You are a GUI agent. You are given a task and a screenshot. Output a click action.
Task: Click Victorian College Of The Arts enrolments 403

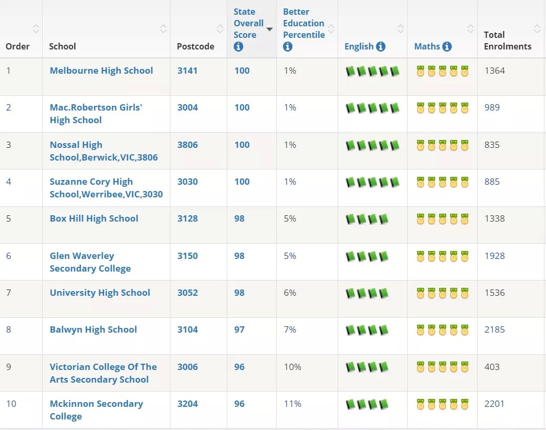[x=492, y=367]
